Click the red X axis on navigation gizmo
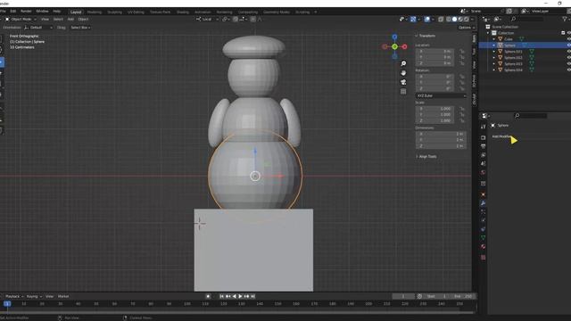This screenshot has height=321, width=571. (404, 46)
